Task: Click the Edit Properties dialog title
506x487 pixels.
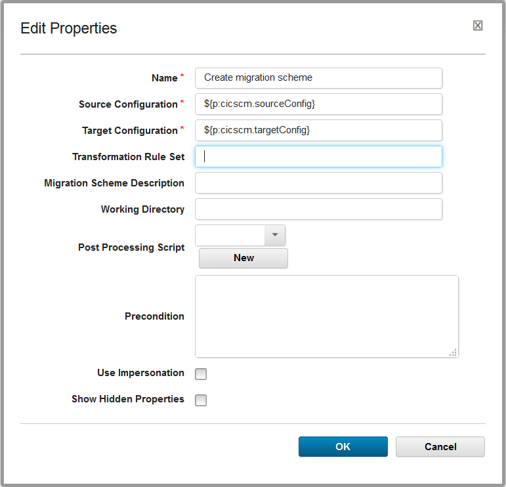Action: [69, 28]
